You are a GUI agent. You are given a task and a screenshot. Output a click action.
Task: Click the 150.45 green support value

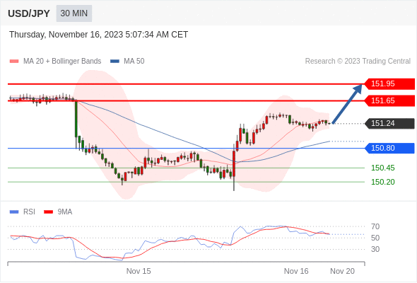(382, 168)
